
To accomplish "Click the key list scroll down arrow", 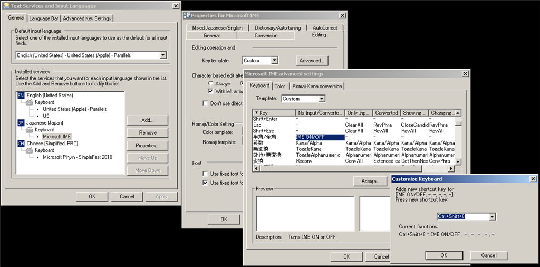I will 458,161.
